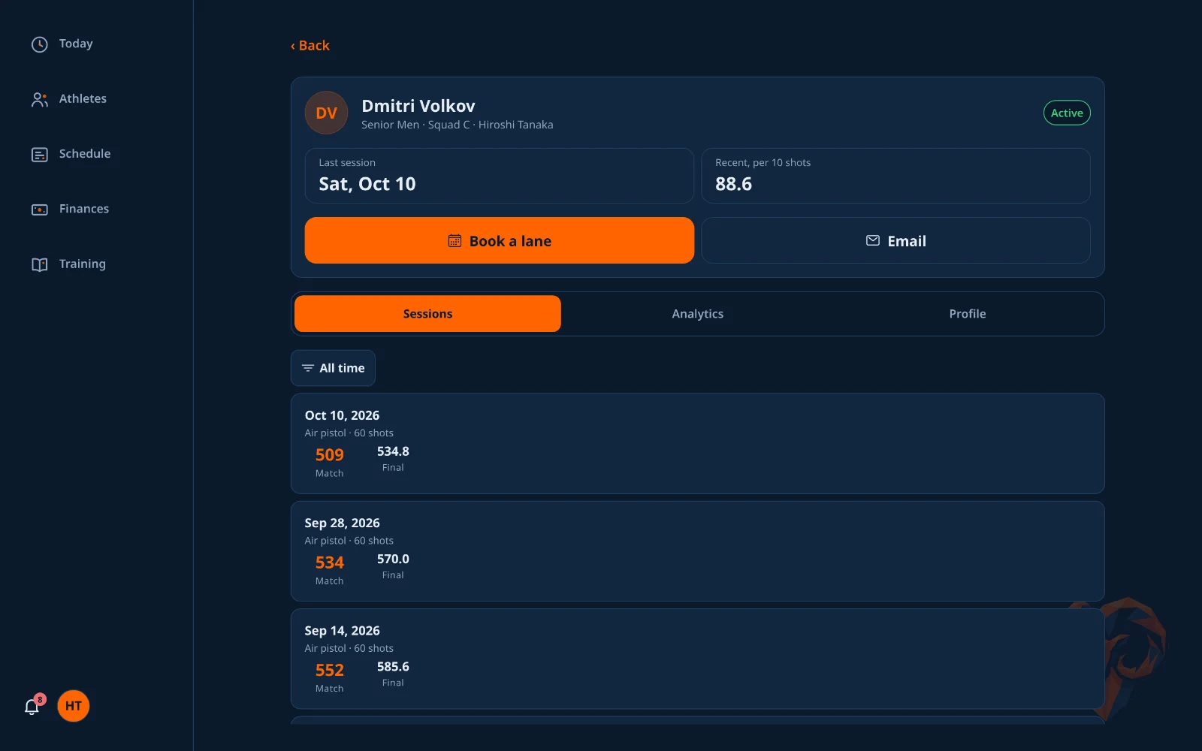Open notifications bell with badge
The height and width of the screenshot is (751, 1202).
click(x=33, y=705)
